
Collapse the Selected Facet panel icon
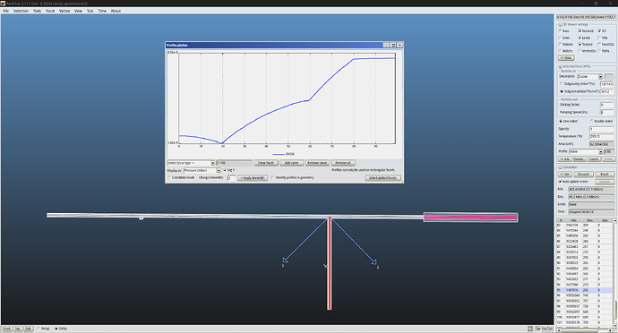pyautogui.click(x=560, y=66)
